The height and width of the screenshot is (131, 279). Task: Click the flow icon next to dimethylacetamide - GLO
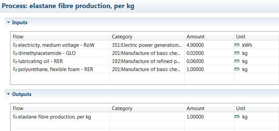point(15,53)
